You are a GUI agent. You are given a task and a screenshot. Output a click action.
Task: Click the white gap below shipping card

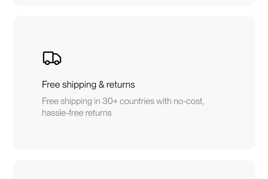pyautogui.click(x=134, y=155)
